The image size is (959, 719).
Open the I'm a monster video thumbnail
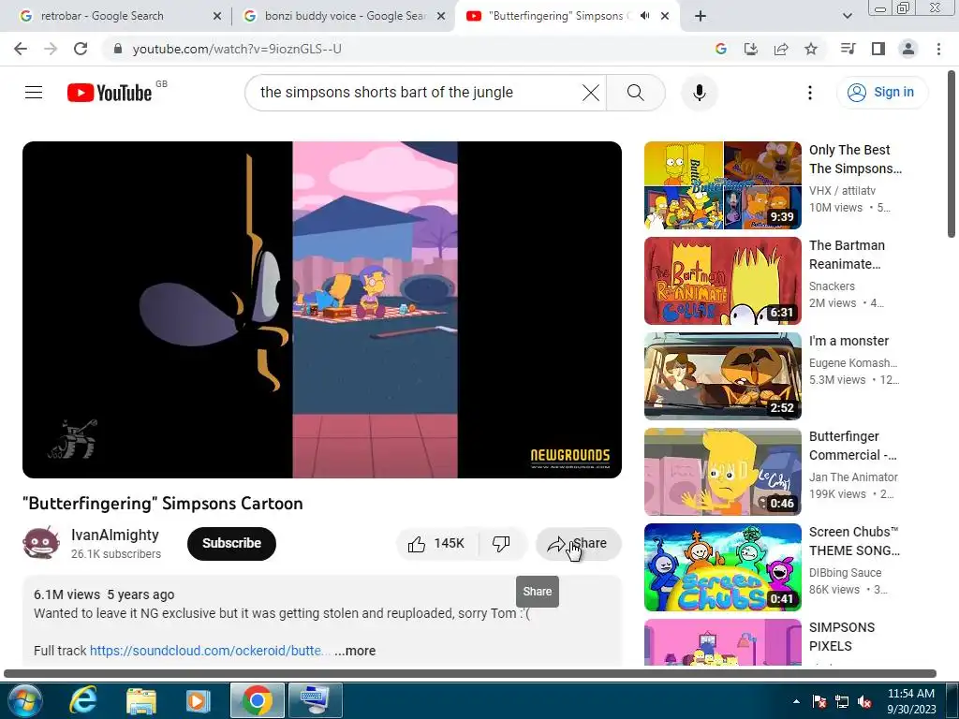click(x=722, y=376)
